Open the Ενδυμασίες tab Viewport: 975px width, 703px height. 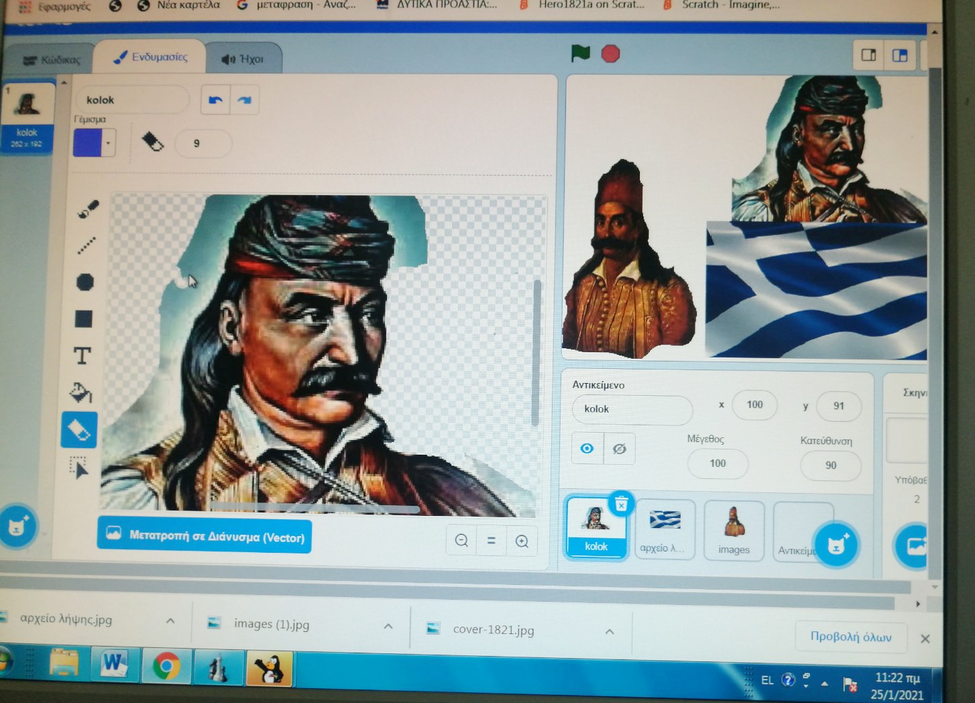151,57
